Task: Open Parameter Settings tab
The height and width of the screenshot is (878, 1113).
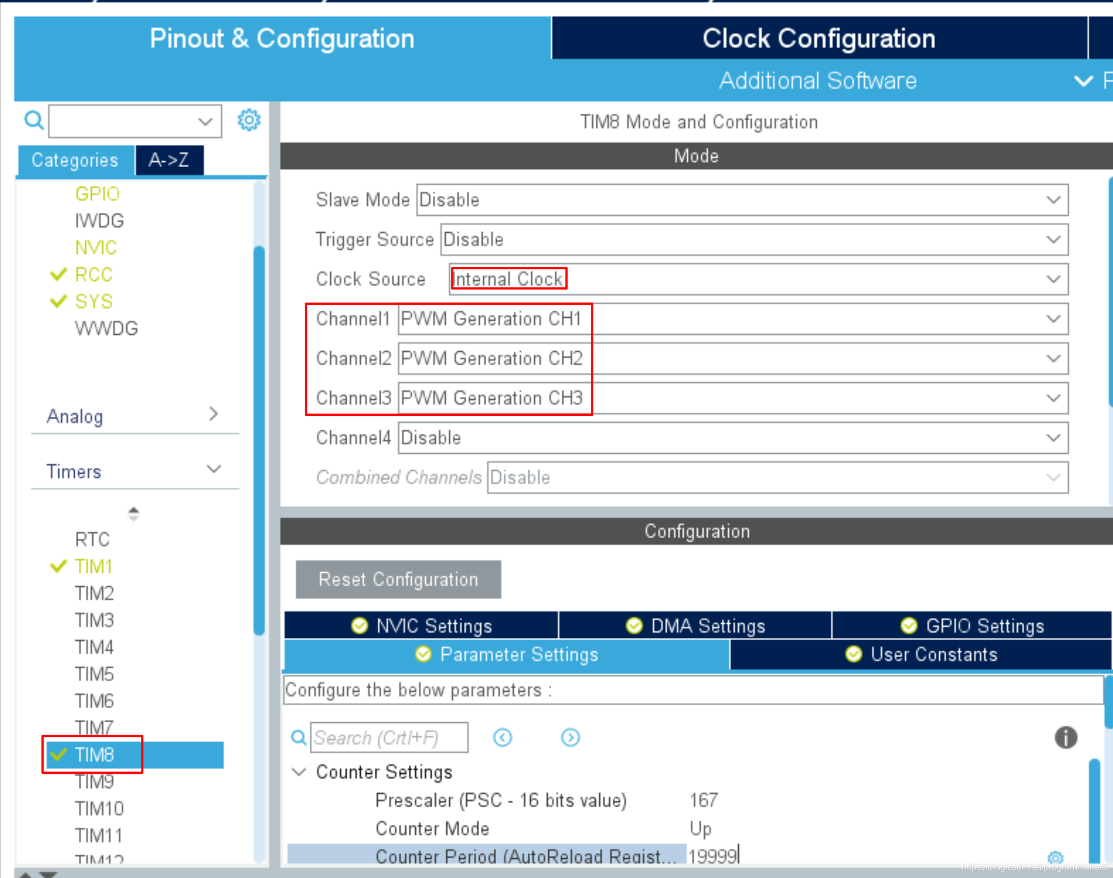Action: (507, 654)
